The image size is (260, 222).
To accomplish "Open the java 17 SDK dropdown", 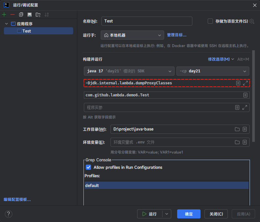I will click(x=129, y=71).
